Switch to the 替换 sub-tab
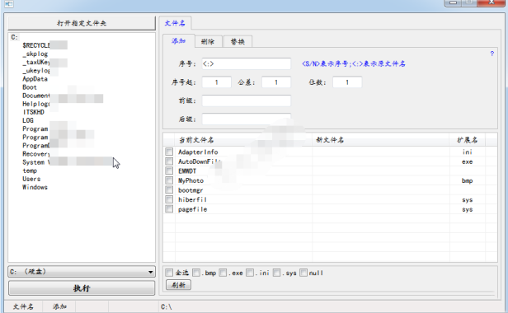The image size is (508, 313). 238,41
